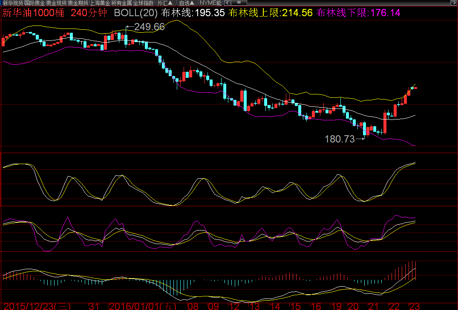This screenshot has height=310, width=458.
Task: Click the 240分钟 period label
Action: tap(89, 13)
